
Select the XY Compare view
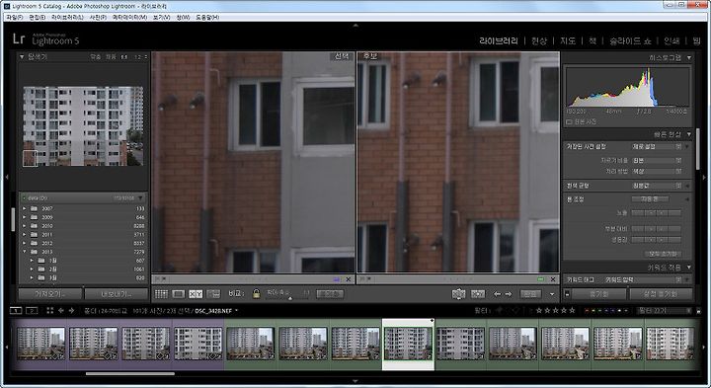[x=196, y=294]
